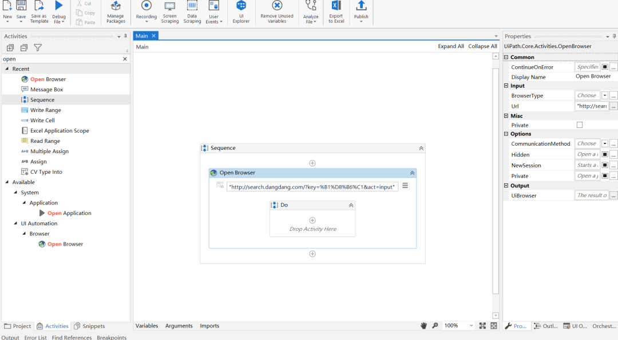The image size is (618, 340).
Task: Collapse the Open Browser activity
Action: click(x=412, y=173)
